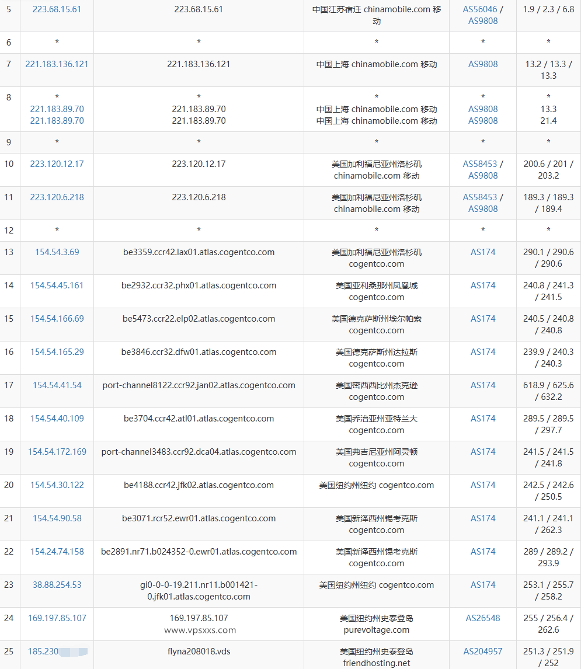Select hostname gi0-0-0-19.211.nr11.b001421-0.jfk01
The image size is (581, 669).
tap(199, 591)
